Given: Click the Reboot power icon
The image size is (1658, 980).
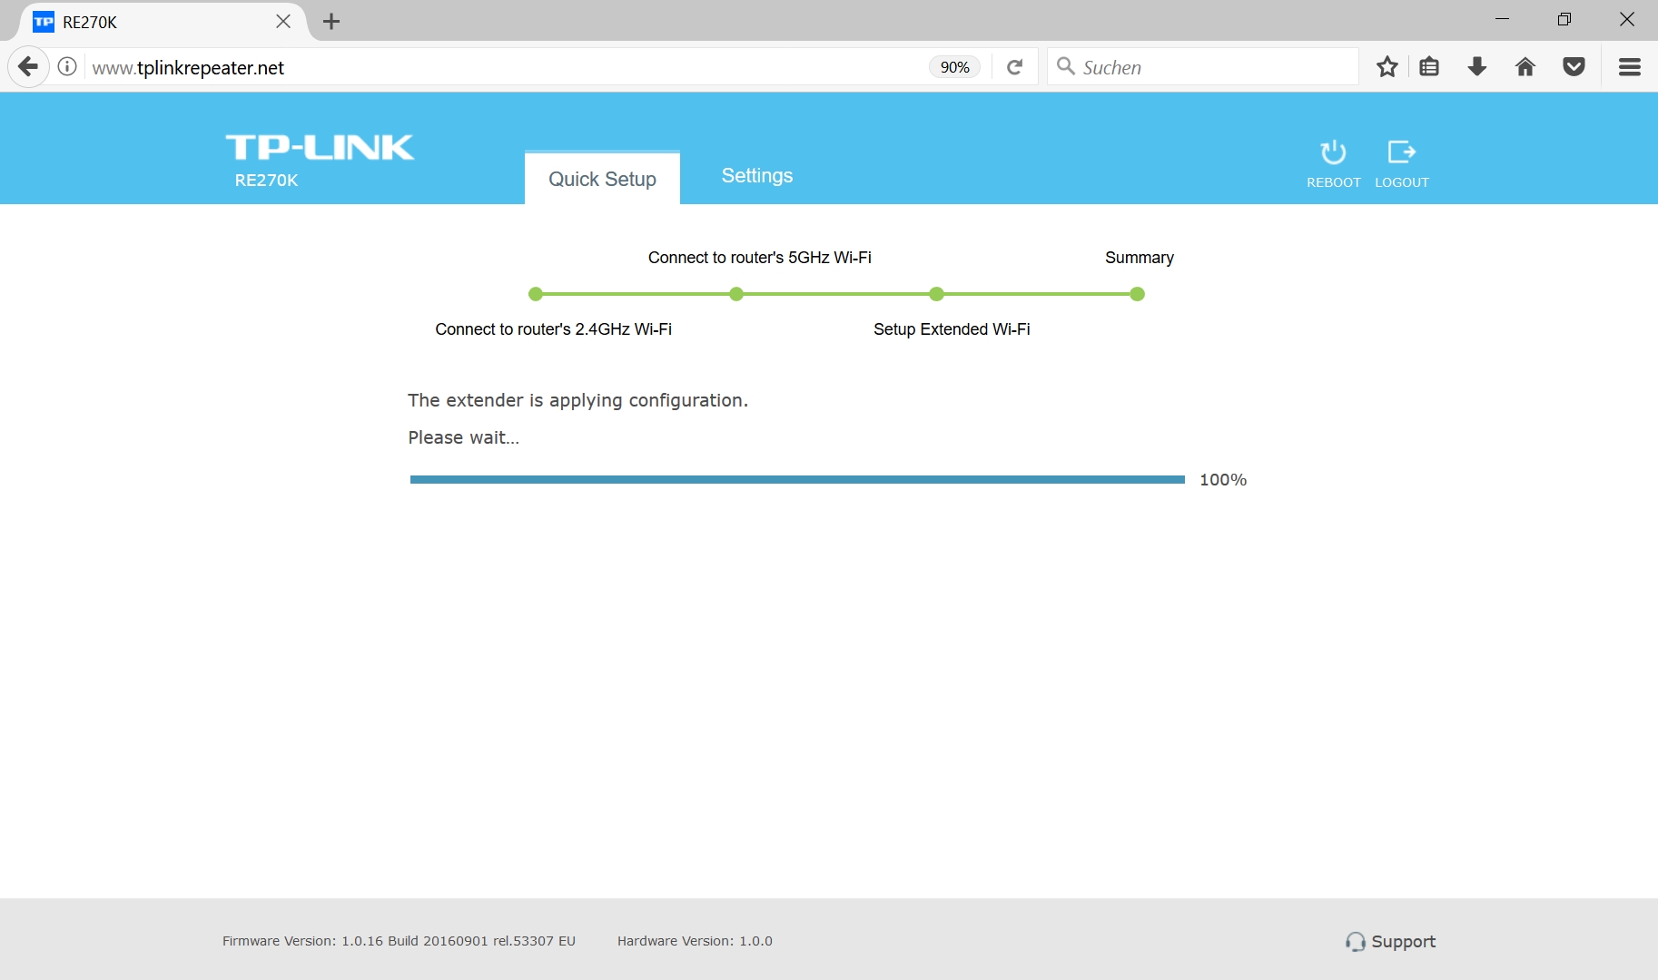Looking at the screenshot, I should tap(1333, 152).
